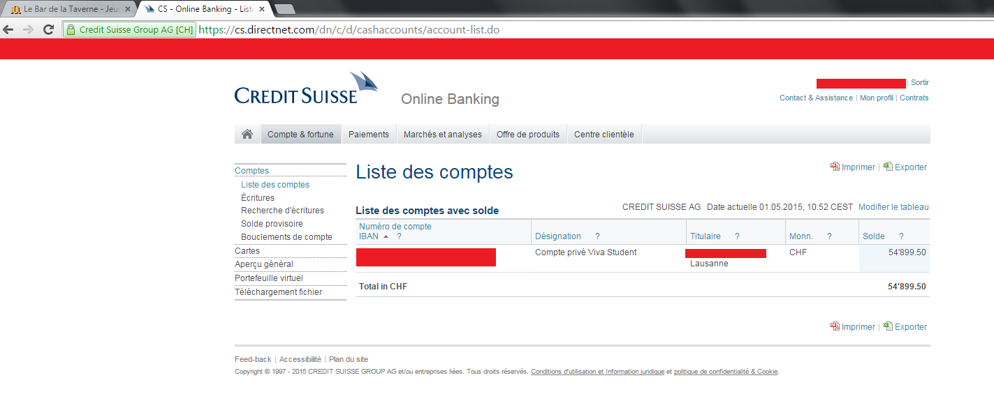Click the browser address bar URL
The width and height of the screenshot is (994, 394).
pyautogui.click(x=349, y=30)
